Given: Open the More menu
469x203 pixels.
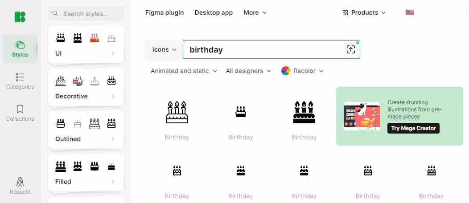Looking at the screenshot, I should point(255,12).
